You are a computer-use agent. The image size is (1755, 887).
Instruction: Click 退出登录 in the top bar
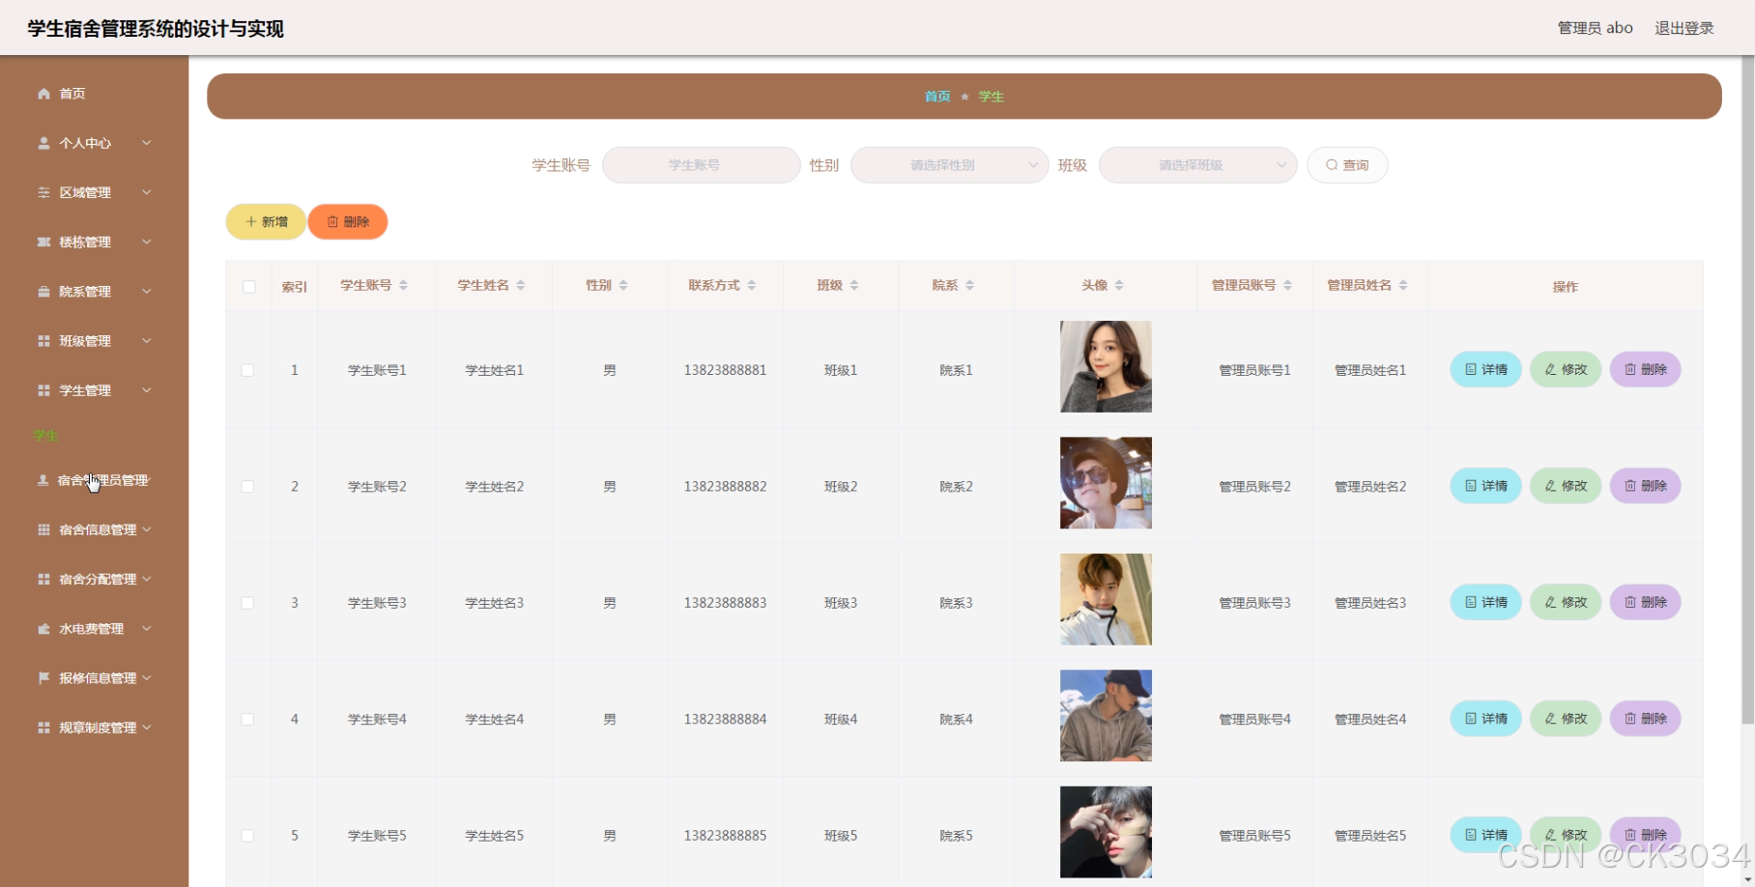(1683, 27)
